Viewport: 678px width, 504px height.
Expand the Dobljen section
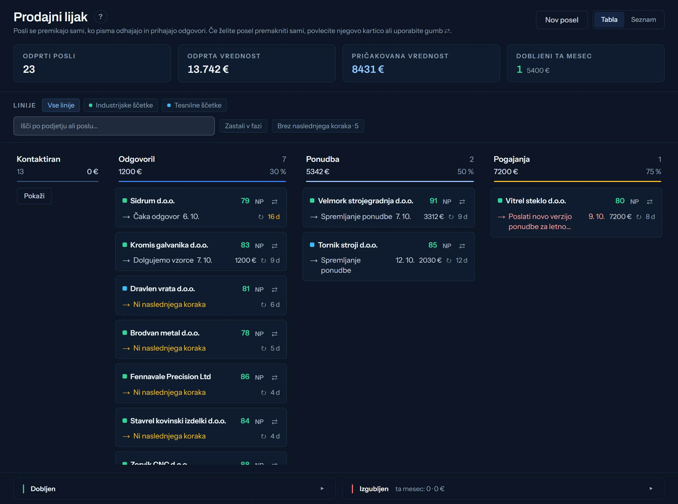click(x=174, y=488)
